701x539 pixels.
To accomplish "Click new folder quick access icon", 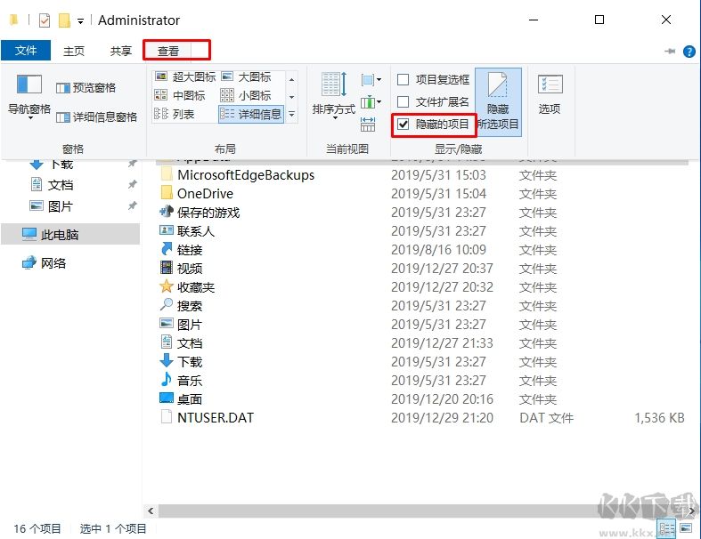I will pyautogui.click(x=64, y=20).
